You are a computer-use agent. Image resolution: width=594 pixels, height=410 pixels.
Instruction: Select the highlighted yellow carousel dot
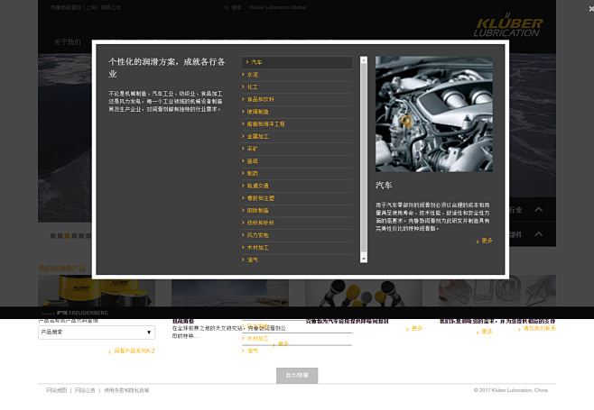[x=67, y=236]
